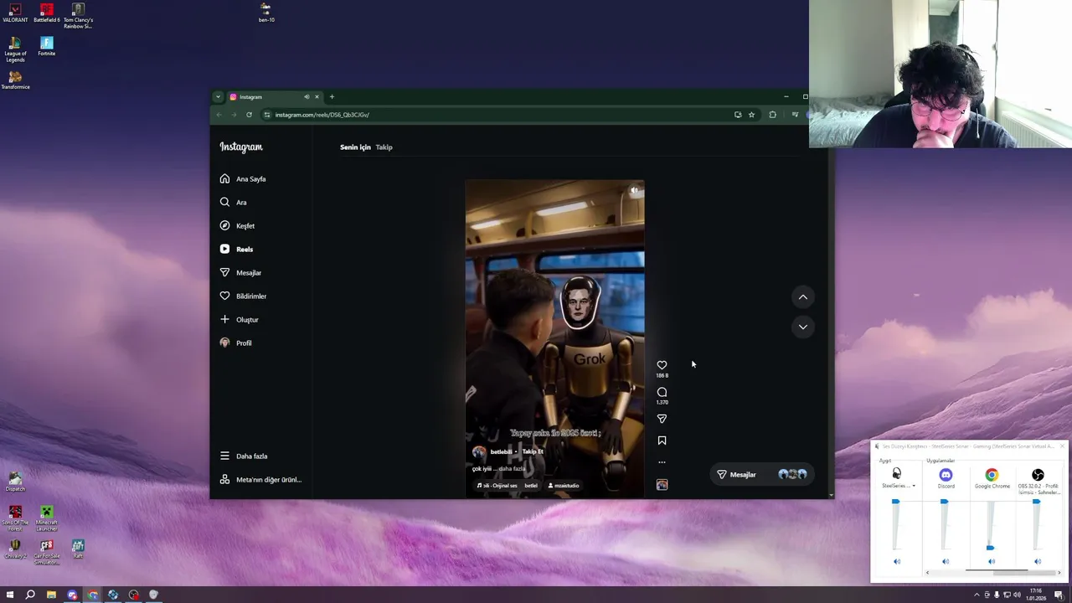Open reel audio thumbnail
Screen dimensions: 1072x603
pyautogui.click(x=662, y=484)
